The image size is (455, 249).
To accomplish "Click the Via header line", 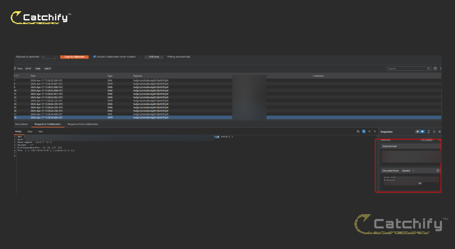I will (46, 150).
